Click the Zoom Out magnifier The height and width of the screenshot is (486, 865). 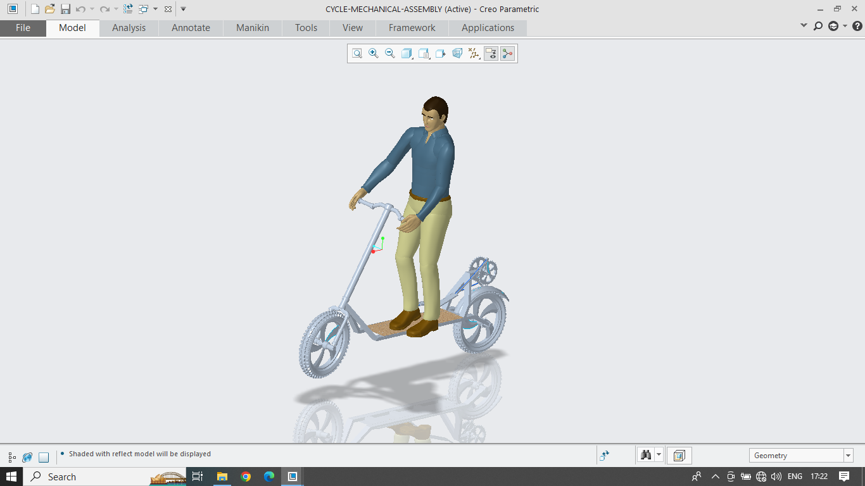pos(390,54)
